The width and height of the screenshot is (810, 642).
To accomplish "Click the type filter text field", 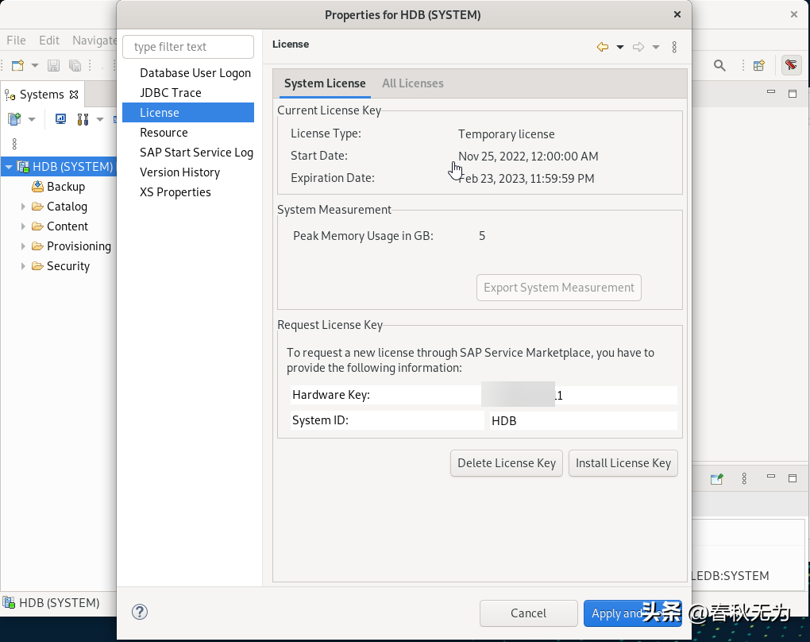I will (x=188, y=47).
